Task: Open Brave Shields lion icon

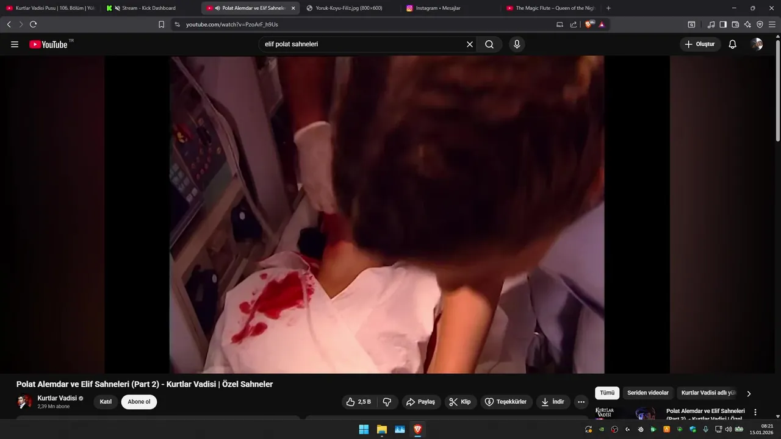Action: (589, 24)
